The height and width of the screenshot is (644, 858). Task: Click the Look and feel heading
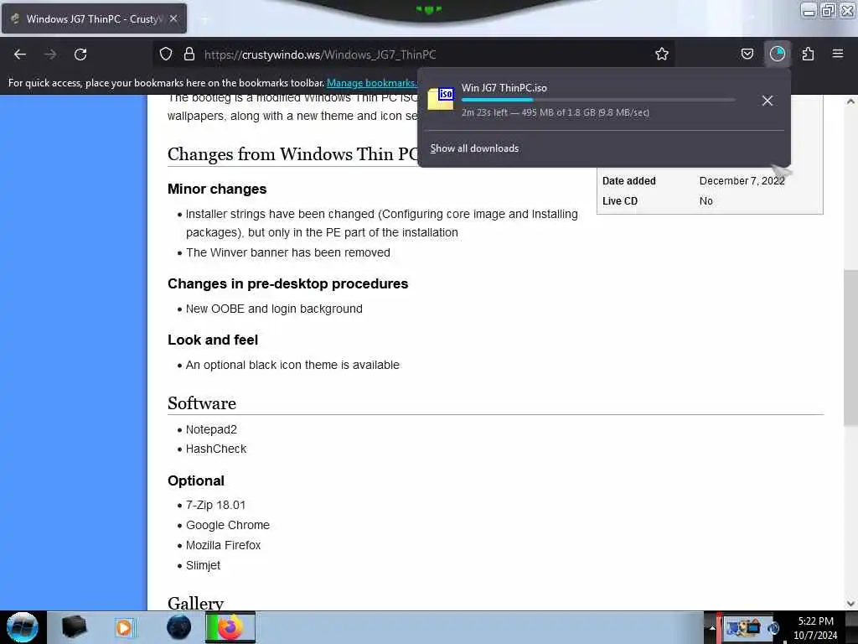tap(213, 340)
